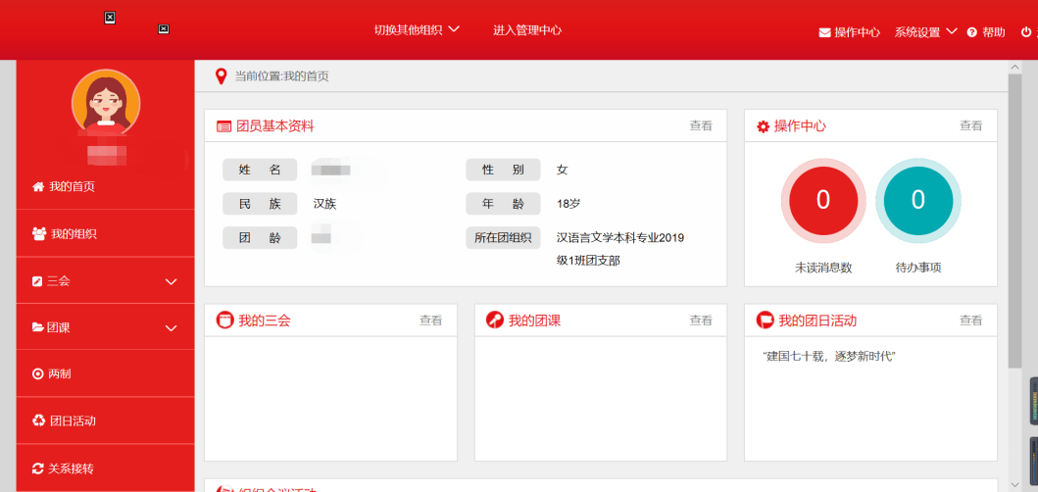The height and width of the screenshot is (492, 1038).
Task: Click the 未读消息数 label
Action: 823,269
